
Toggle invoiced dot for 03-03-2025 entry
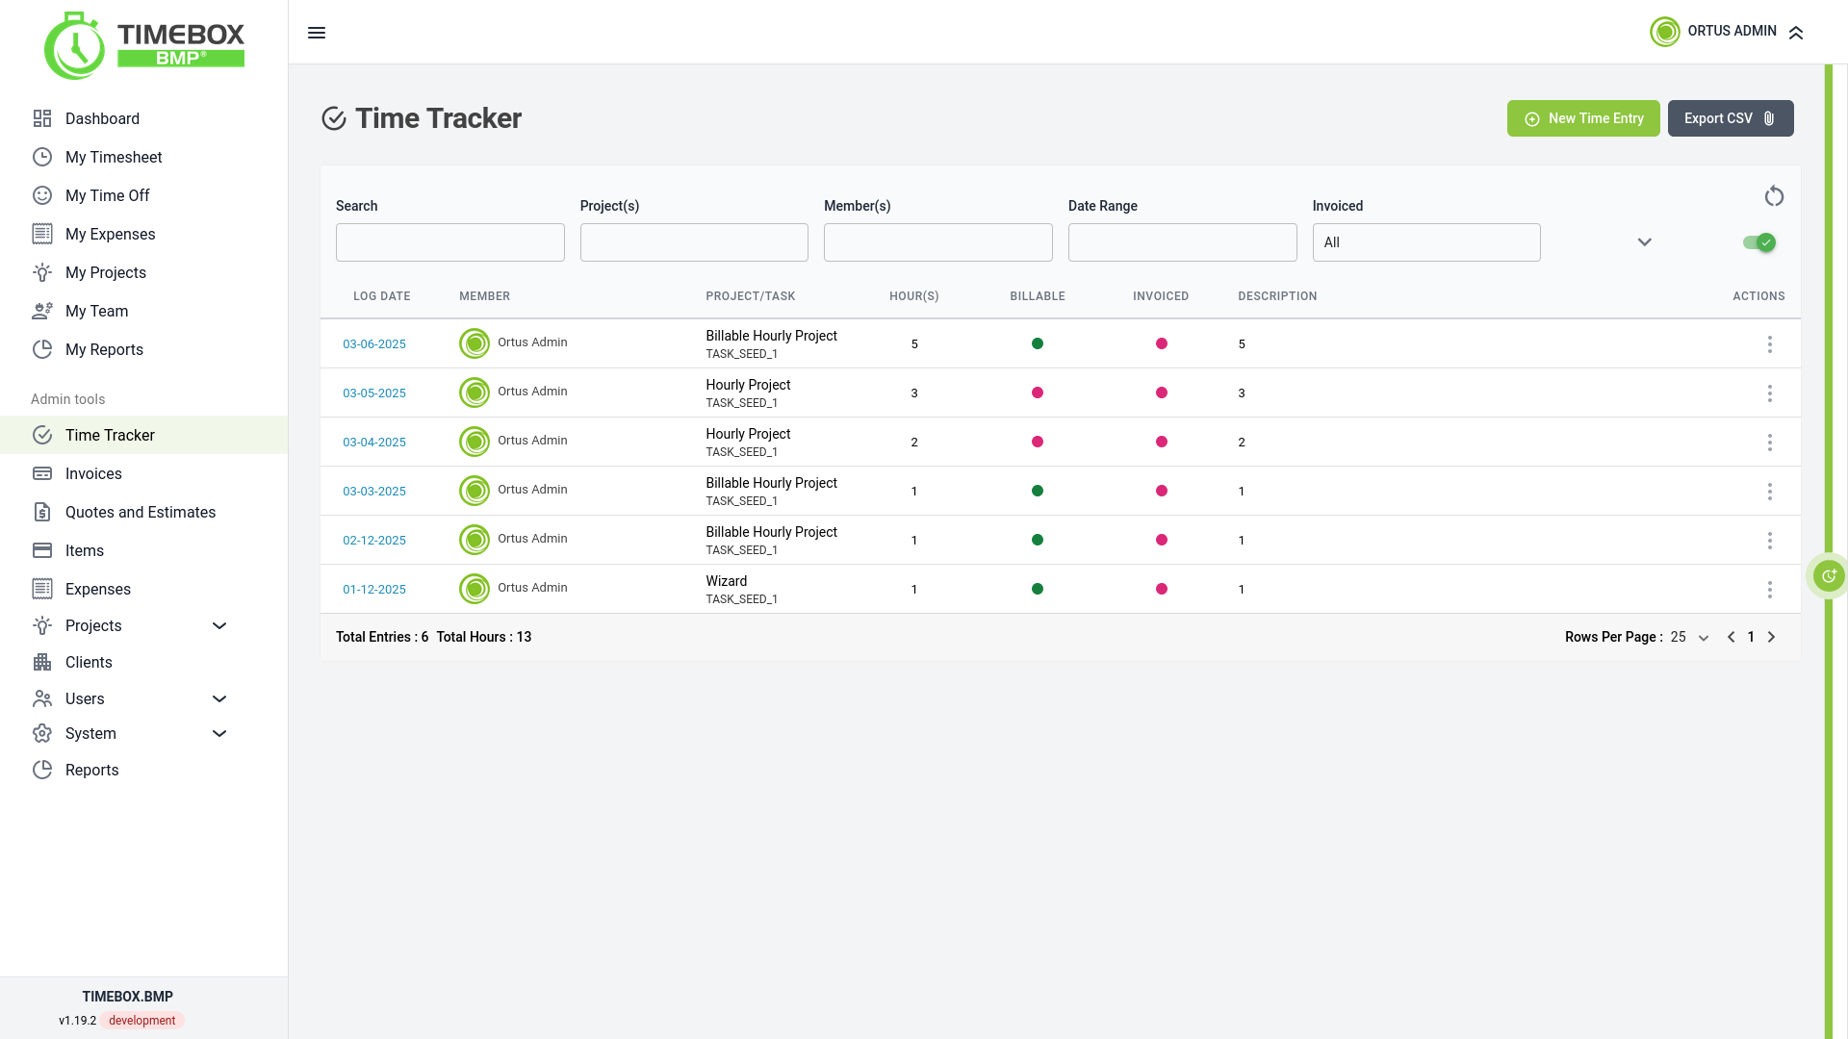pyautogui.click(x=1162, y=491)
